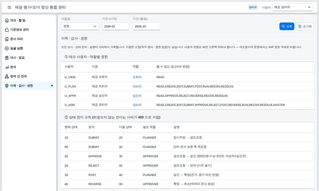
Task: Click description 임시저장 → 검토요청
Action: (188, 138)
